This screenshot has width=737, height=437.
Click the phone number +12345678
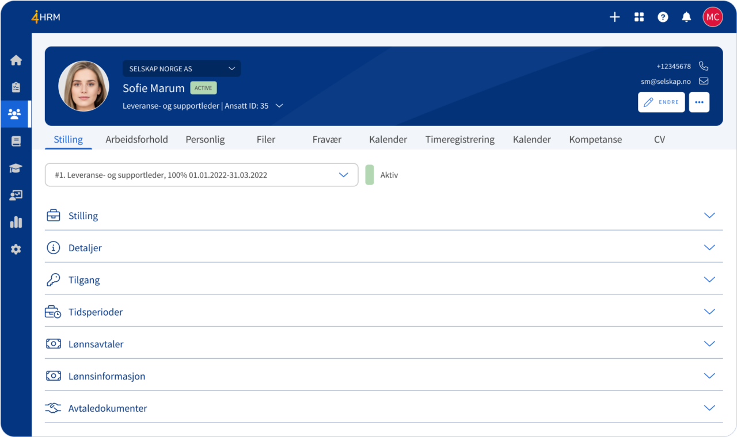(674, 66)
